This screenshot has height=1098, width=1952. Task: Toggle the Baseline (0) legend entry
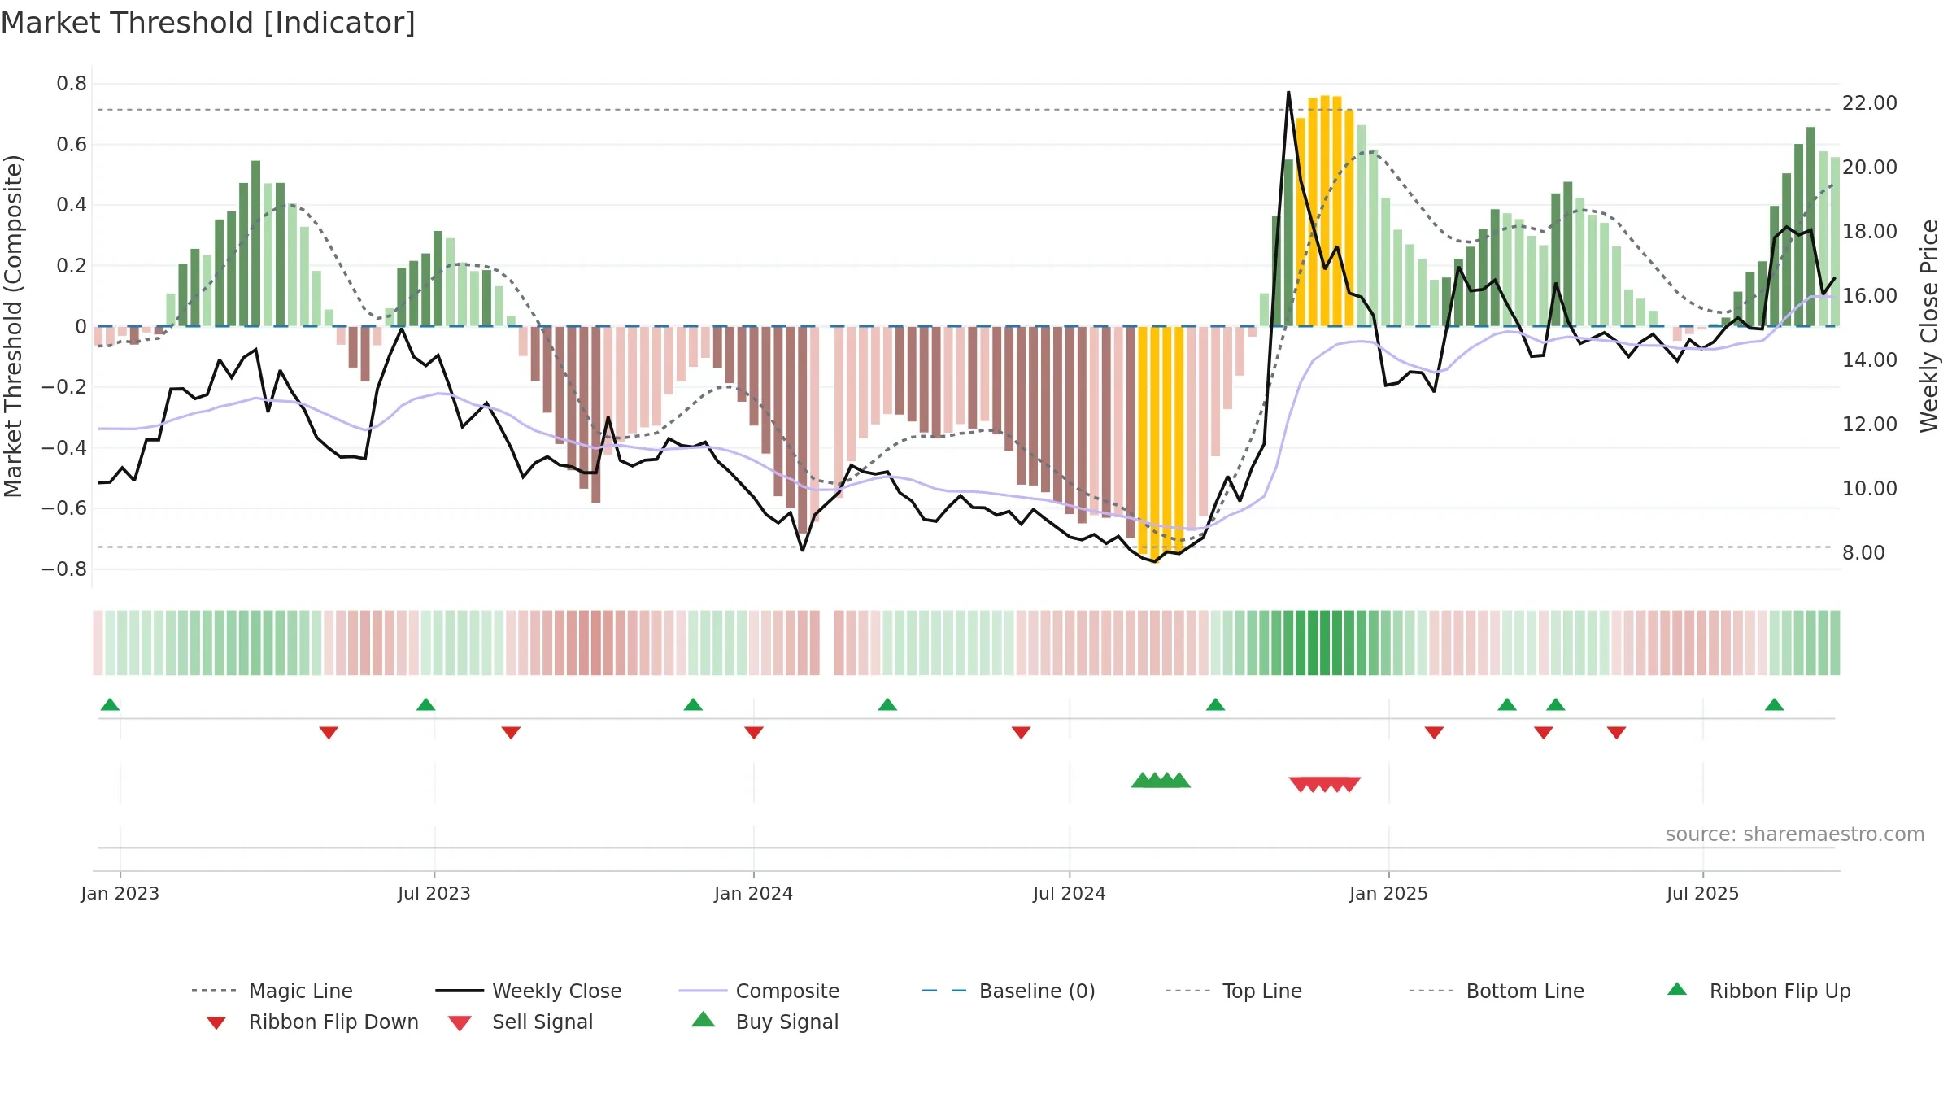click(x=1009, y=991)
